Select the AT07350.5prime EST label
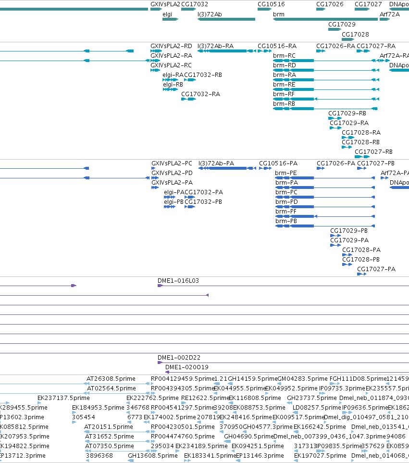Viewport: 409px width, 463px height. point(110,446)
